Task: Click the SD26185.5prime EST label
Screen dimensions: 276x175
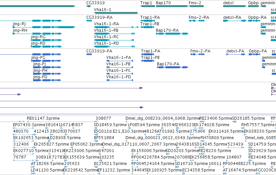Action: tap(248, 118)
